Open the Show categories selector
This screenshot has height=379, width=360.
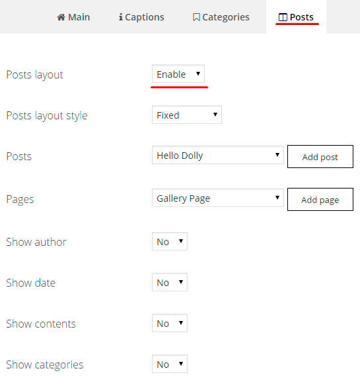pos(170,364)
